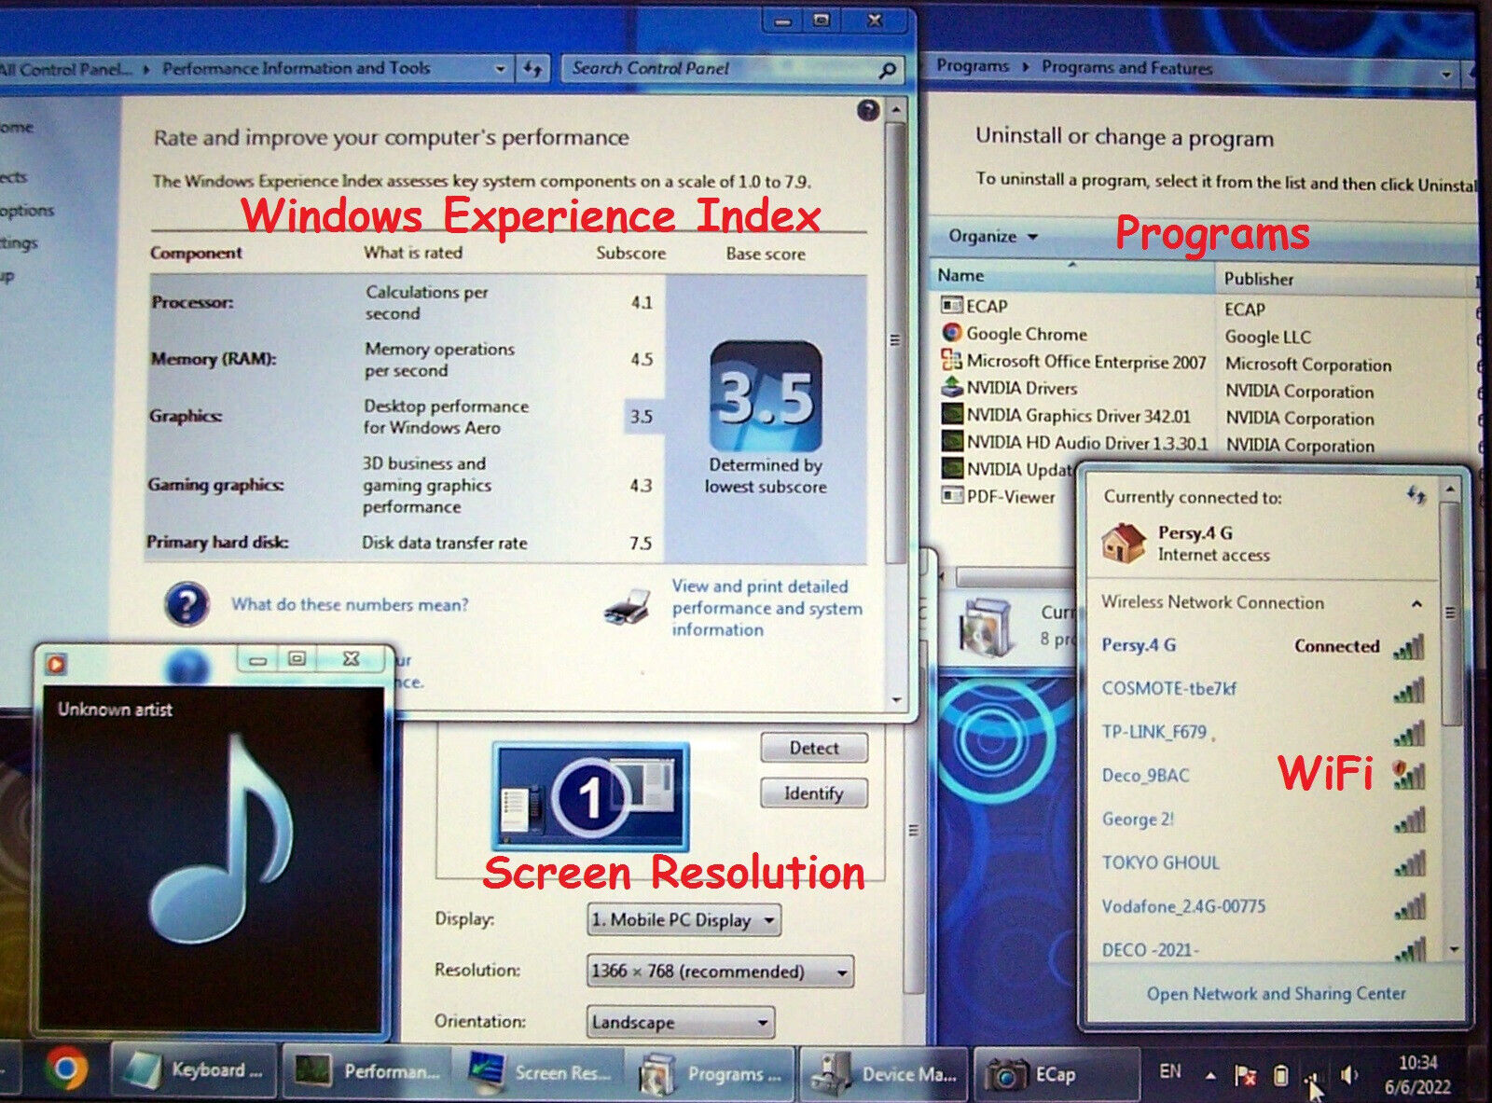This screenshot has width=1492, height=1103.
Task: Collapse the Wireless Network Connection section
Action: 1416,604
